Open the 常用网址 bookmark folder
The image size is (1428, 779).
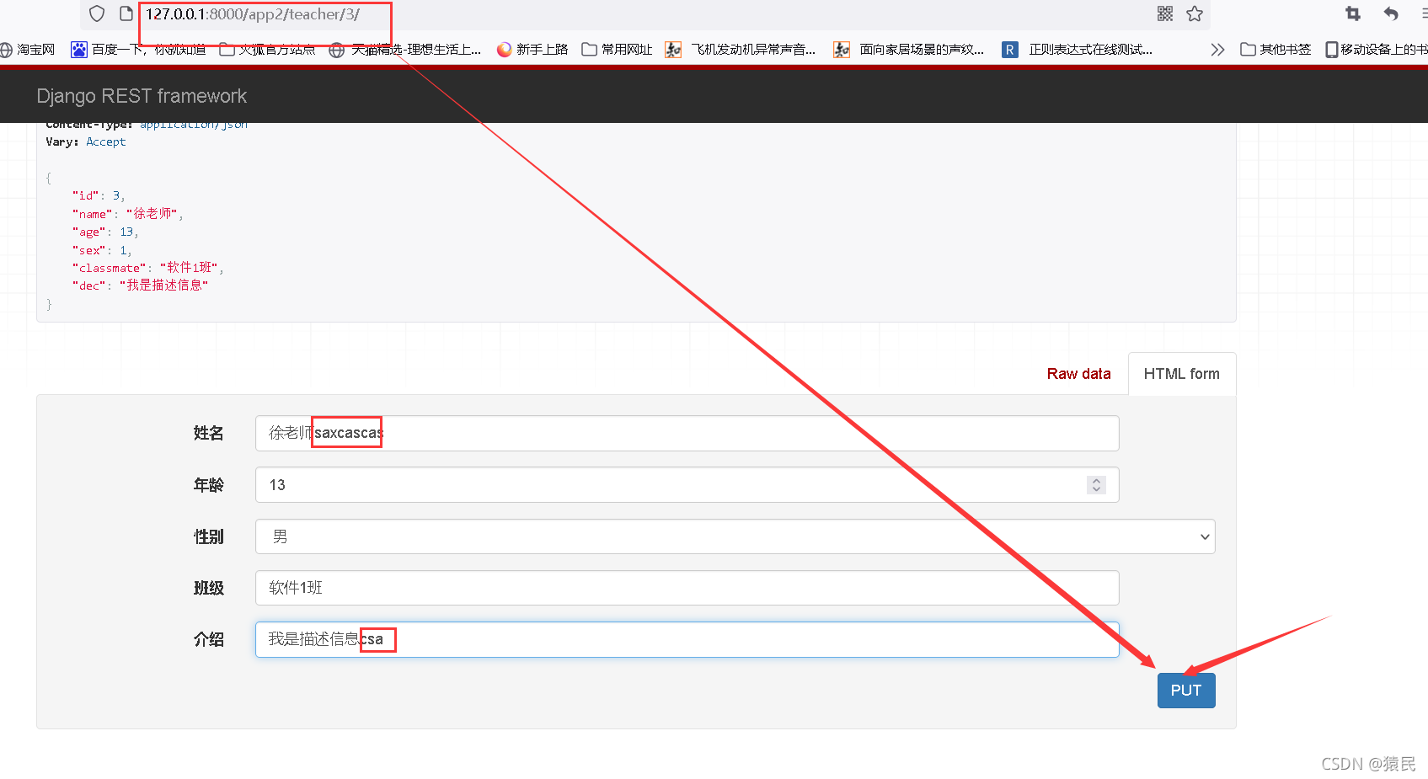(x=617, y=50)
